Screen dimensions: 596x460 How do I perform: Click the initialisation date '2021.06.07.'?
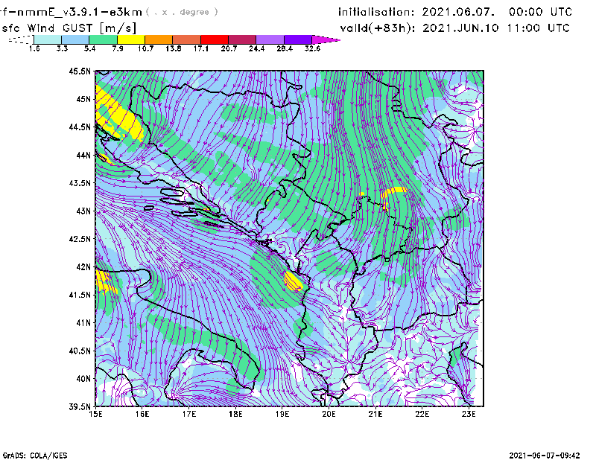pos(458,12)
